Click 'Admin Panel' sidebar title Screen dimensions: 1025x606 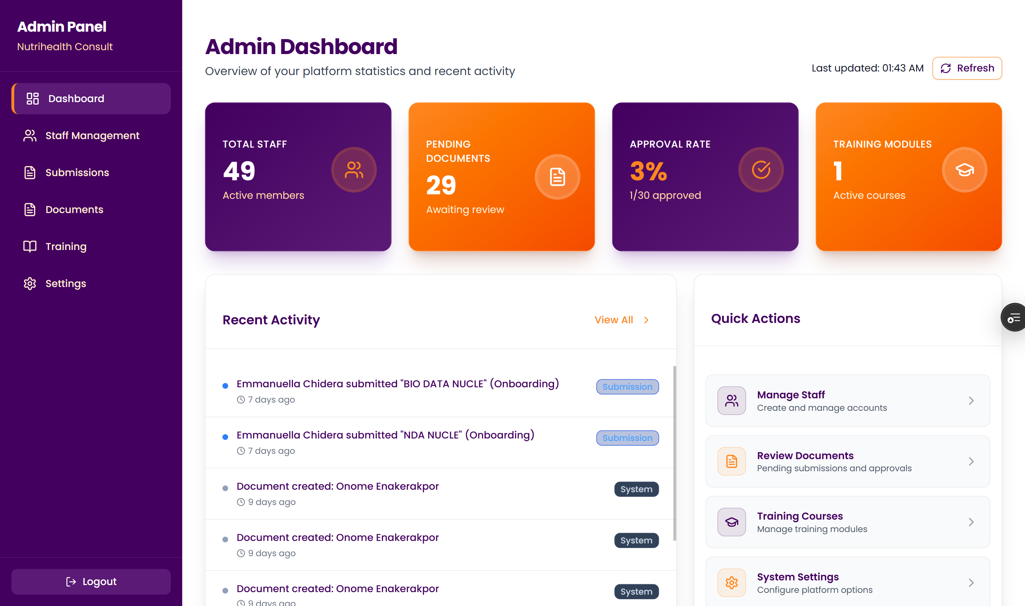coord(62,27)
